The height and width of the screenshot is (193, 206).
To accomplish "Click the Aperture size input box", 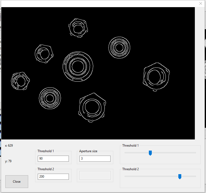I will click(x=95, y=159).
